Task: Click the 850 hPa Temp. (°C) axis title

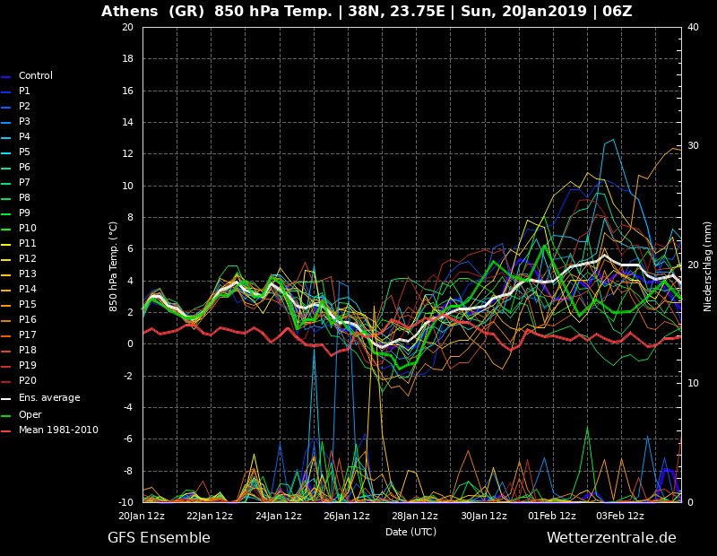Action: click(x=114, y=266)
